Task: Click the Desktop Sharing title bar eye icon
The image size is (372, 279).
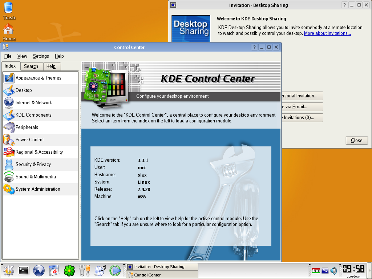Action: 173,5
